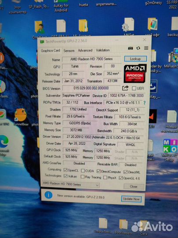Open the SP_Flash_Tool desktop icon

39,4
